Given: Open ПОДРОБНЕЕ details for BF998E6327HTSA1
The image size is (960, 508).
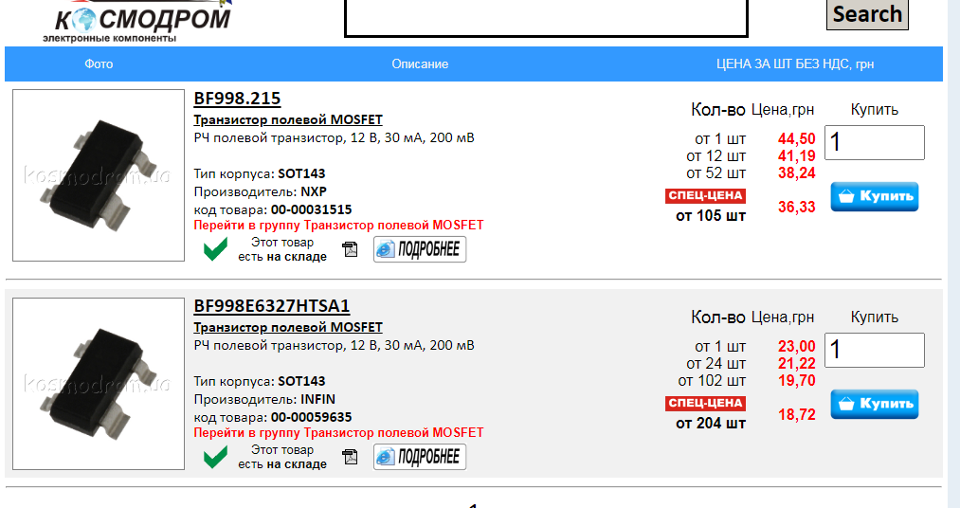Looking at the screenshot, I should pyautogui.click(x=420, y=457).
